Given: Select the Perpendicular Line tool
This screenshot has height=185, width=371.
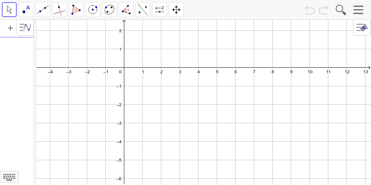Looking at the screenshot, I should (59, 10).
